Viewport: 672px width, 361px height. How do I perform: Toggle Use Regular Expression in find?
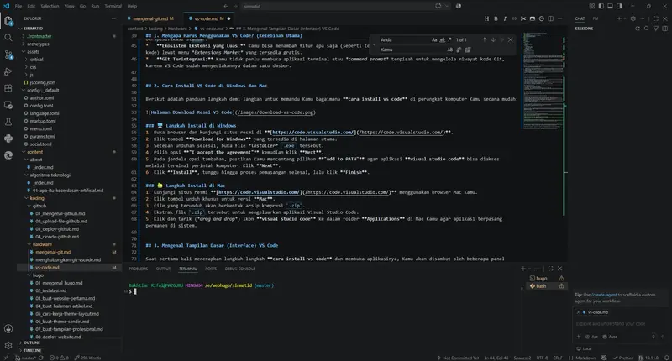(x=449, y=39)
